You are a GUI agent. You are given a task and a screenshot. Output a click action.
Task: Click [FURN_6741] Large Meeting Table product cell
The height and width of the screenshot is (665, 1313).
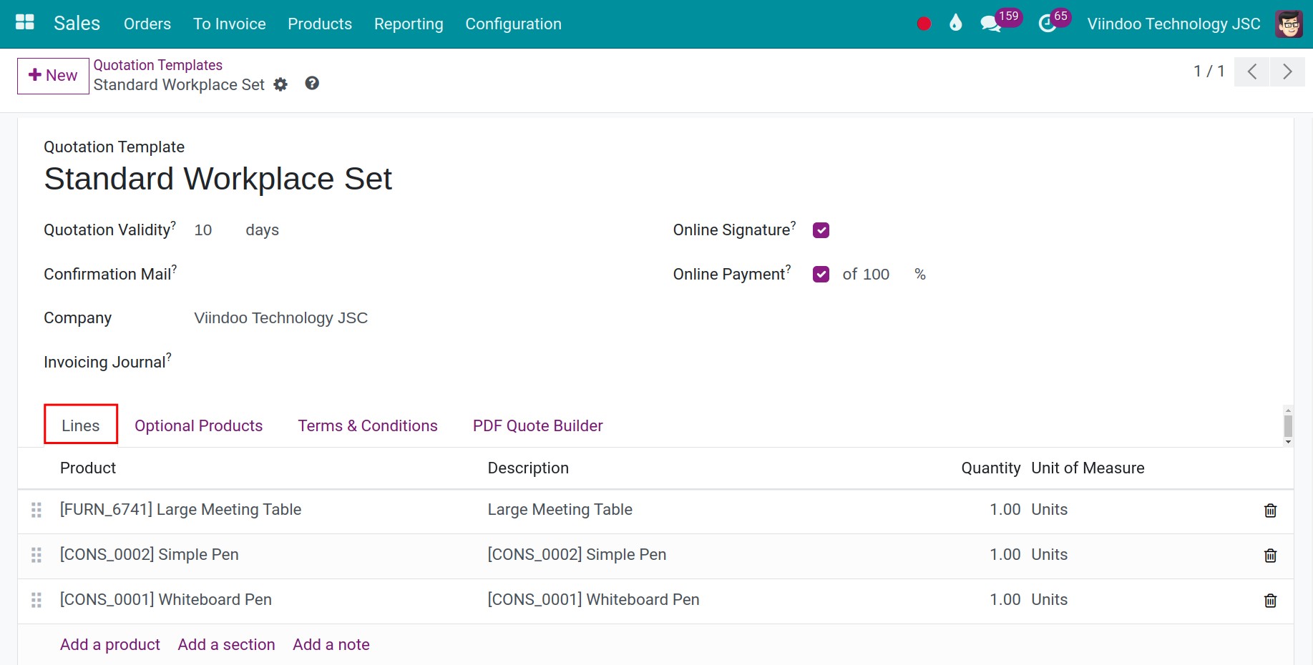click(x=180, y=510)
